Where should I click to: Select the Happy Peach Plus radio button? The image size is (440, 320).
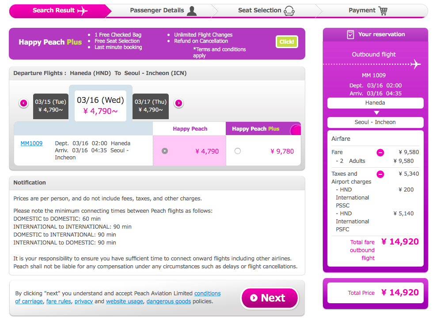238,151
